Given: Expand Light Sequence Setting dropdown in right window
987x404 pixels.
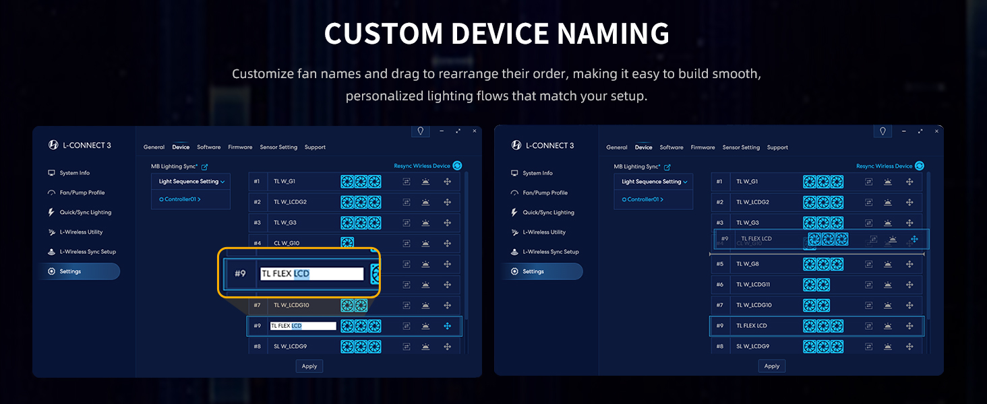Looking at the screenshot, I should [653, 182].
